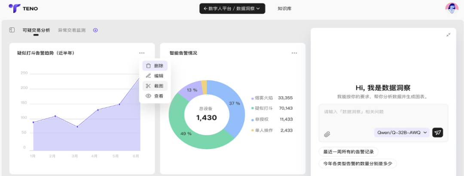Switch to 异常交易监测 tab

[72, 30]
